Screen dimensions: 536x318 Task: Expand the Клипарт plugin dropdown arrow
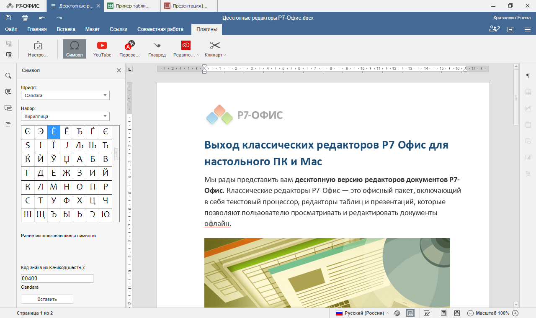tap(225, 55)
